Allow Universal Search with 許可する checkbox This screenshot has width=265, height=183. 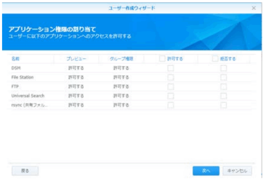pyautogui.click(x=171, y=96)
